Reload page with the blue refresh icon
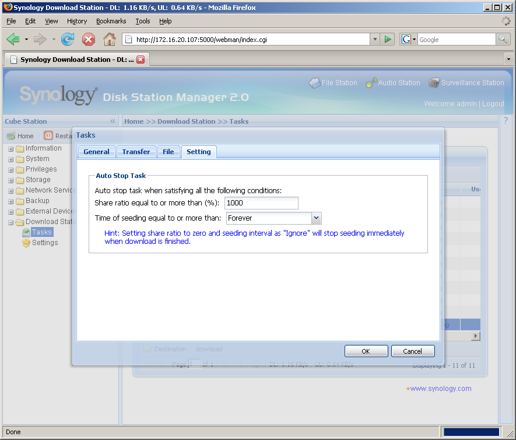Image resolution: width=516 pixels, height=440 pixels. coord(68,40)
